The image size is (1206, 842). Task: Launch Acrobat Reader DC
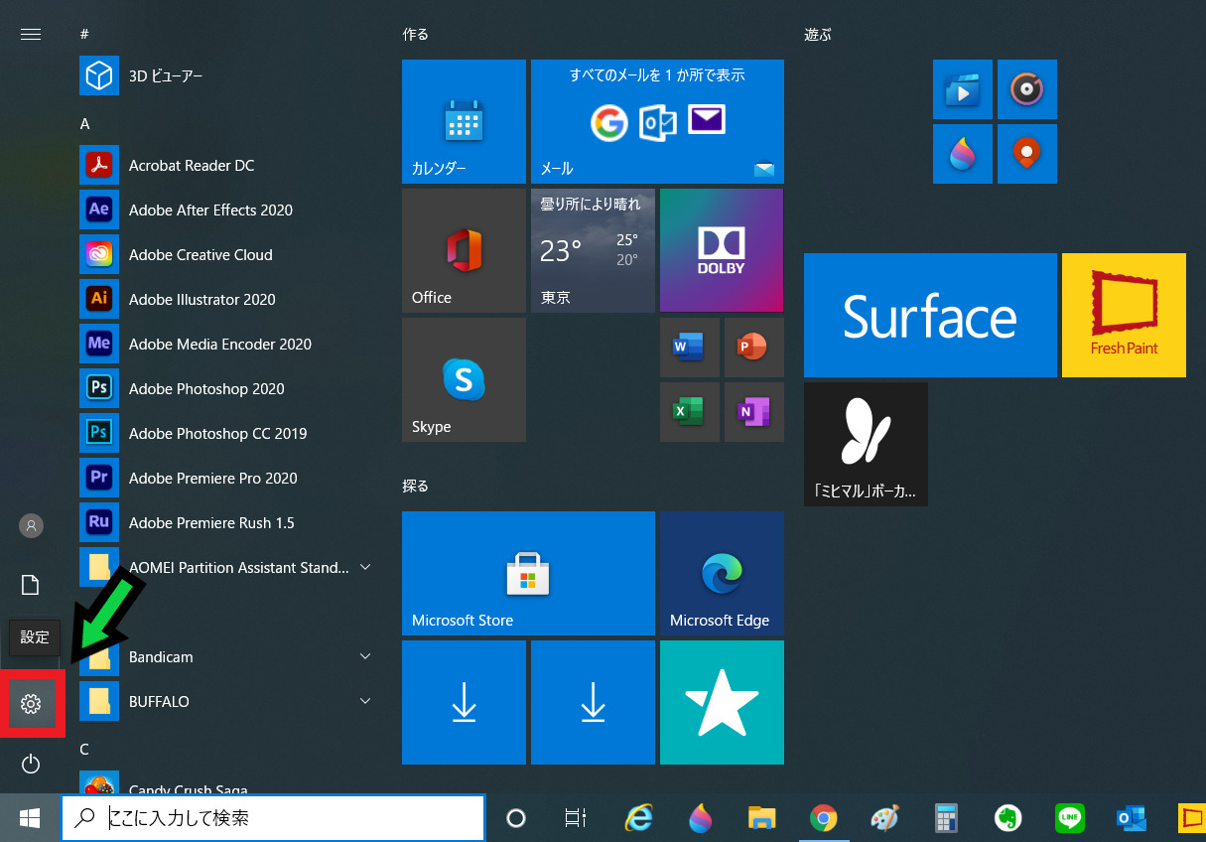click(x=223, y=165)
